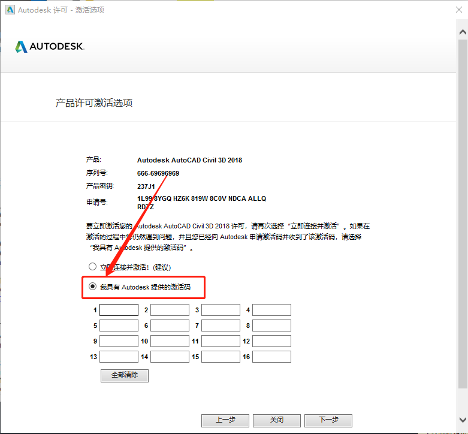Go back with the 上一步 button
The height and width of the screenshot is (434, 468).
225,420
